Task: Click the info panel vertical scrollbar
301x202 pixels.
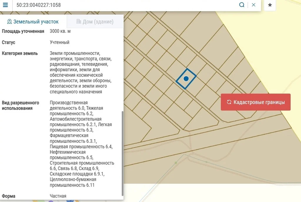Action: 122,152
